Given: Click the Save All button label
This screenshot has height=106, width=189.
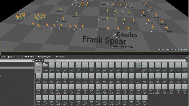Looking at the screenshot, I should click(13, 57).
